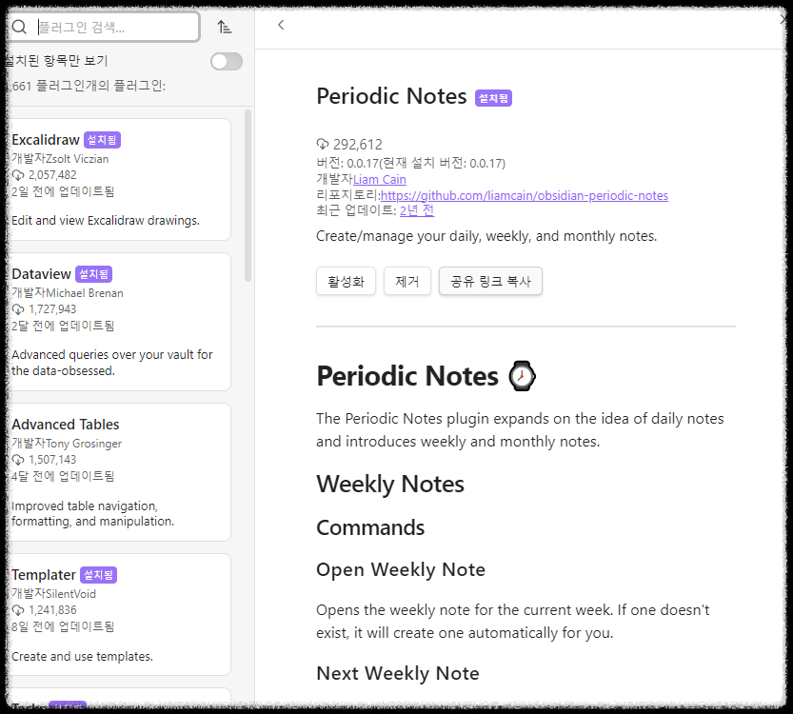Click Dataview's download count icon

pos(18,306)
